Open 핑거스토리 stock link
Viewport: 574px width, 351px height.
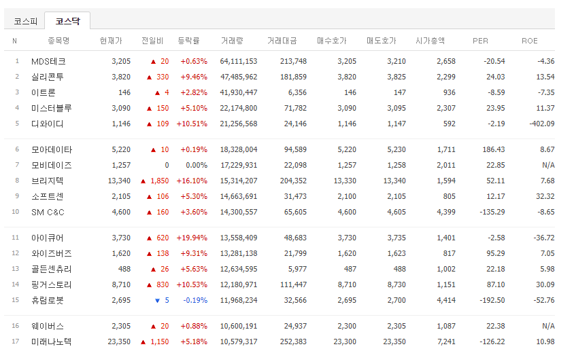(52, 285)
